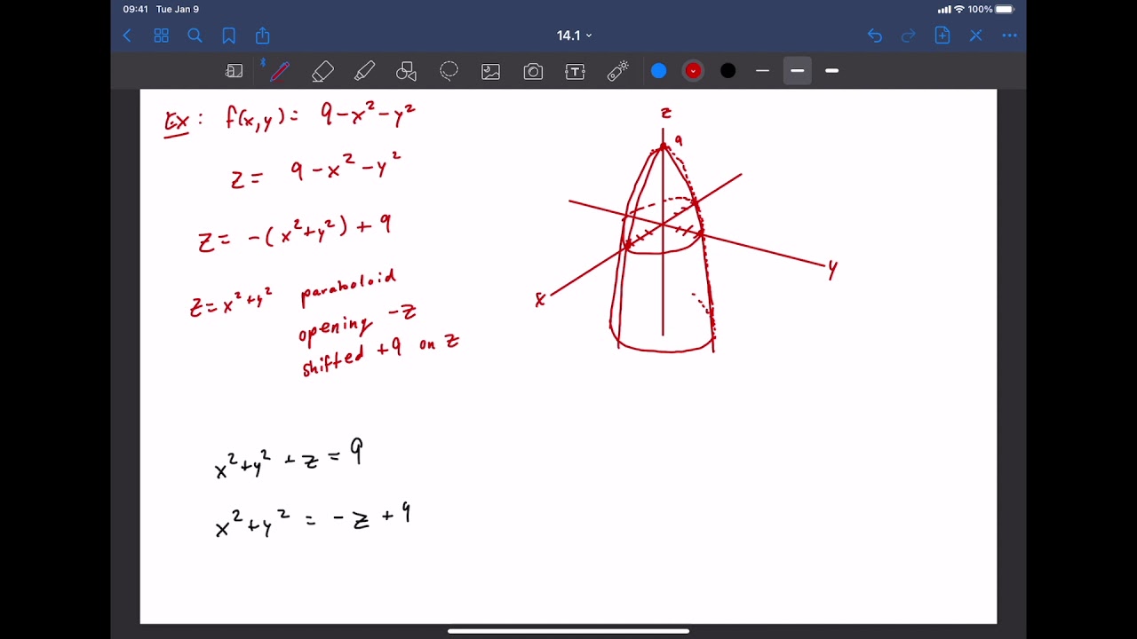Tap the Wi-Fi icon in status bar
1137x639 pixels.
coord(958,9)
